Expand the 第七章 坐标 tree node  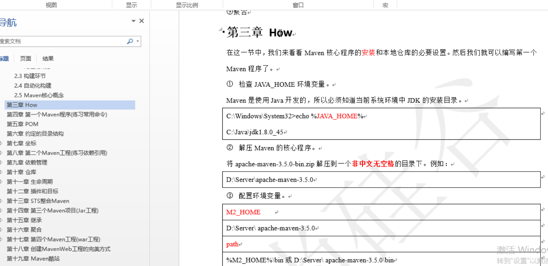(x=2, y=143)
